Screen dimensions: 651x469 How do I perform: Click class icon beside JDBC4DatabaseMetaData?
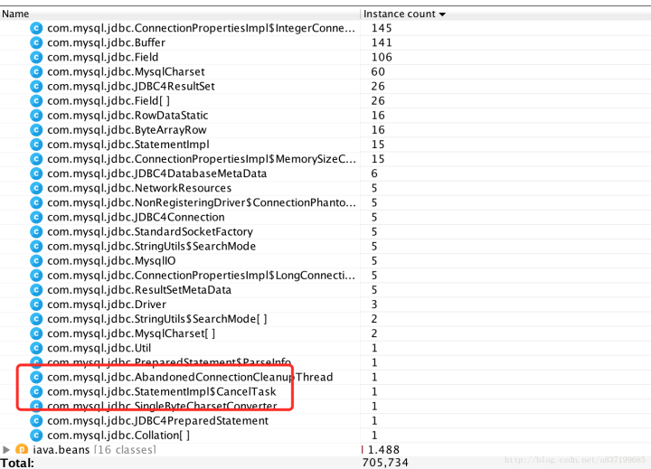(36, 174)
